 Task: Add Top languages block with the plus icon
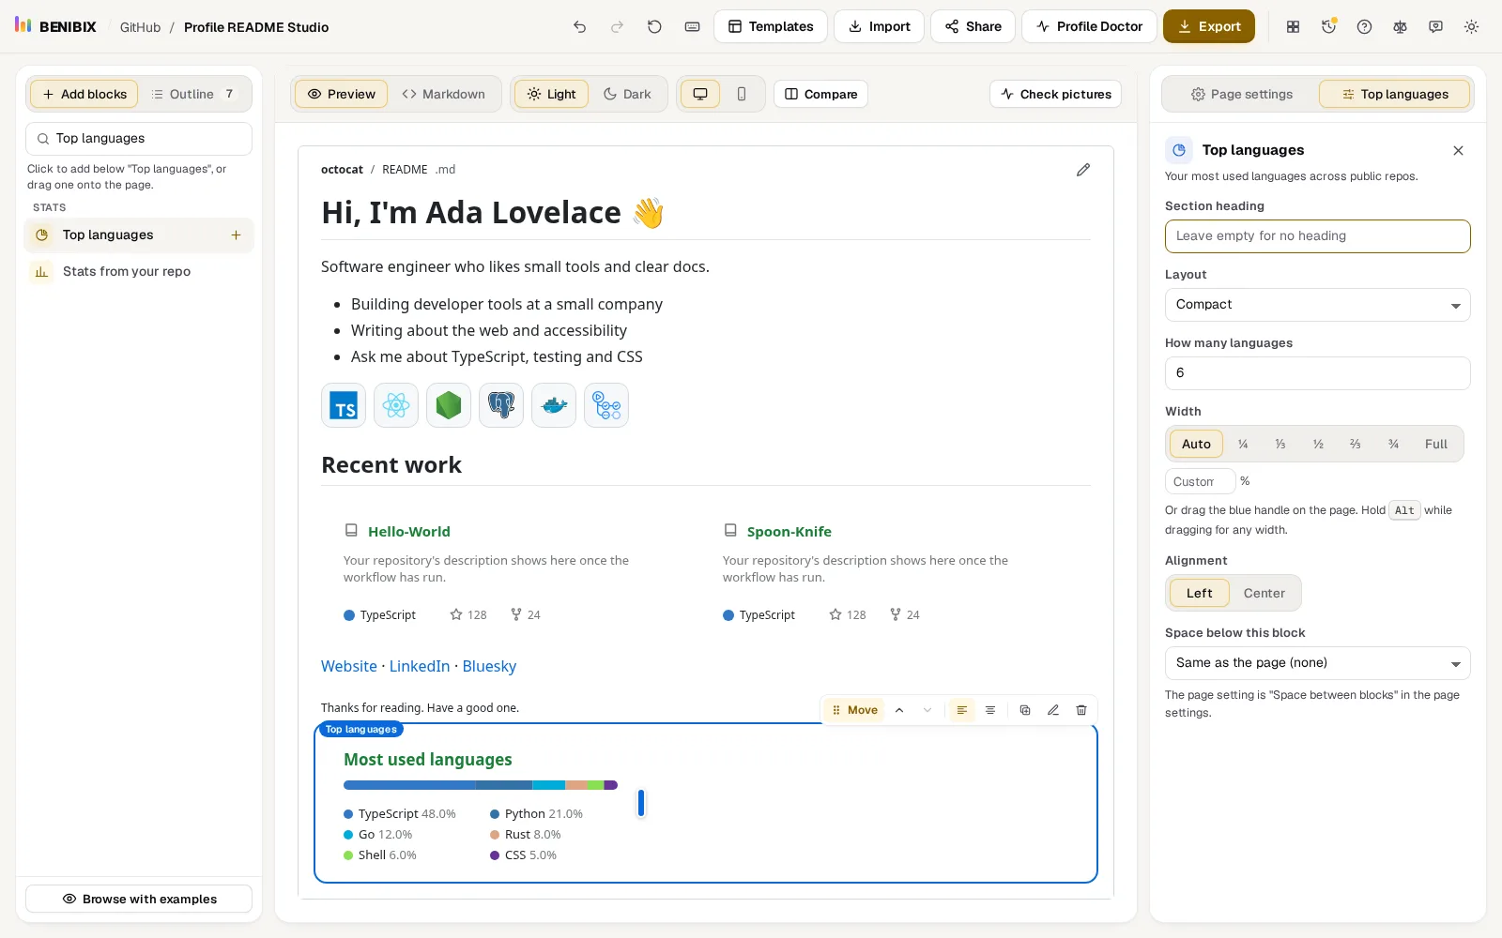[236, 235]
